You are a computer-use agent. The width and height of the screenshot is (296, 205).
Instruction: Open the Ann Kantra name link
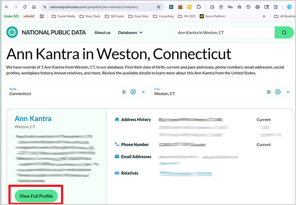click(x=33, y=118)
